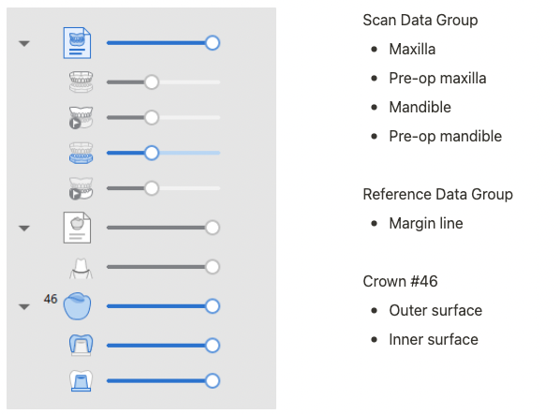The image size is (560, 414).
Task: Click the Scan Data Group opacity slider handle
Action: 213,43
